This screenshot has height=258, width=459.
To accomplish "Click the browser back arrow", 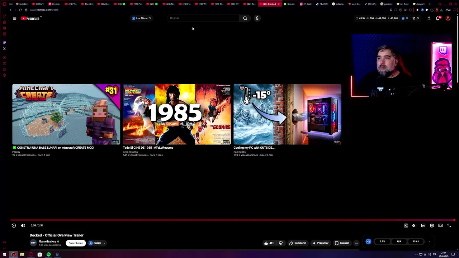I will coord(10,10).
